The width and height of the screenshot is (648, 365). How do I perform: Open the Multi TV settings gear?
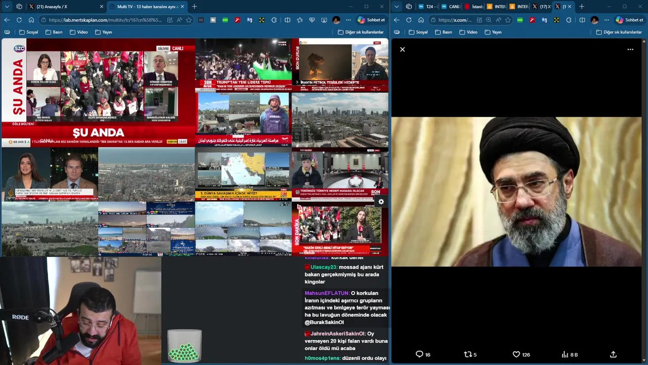pos(381,202)
